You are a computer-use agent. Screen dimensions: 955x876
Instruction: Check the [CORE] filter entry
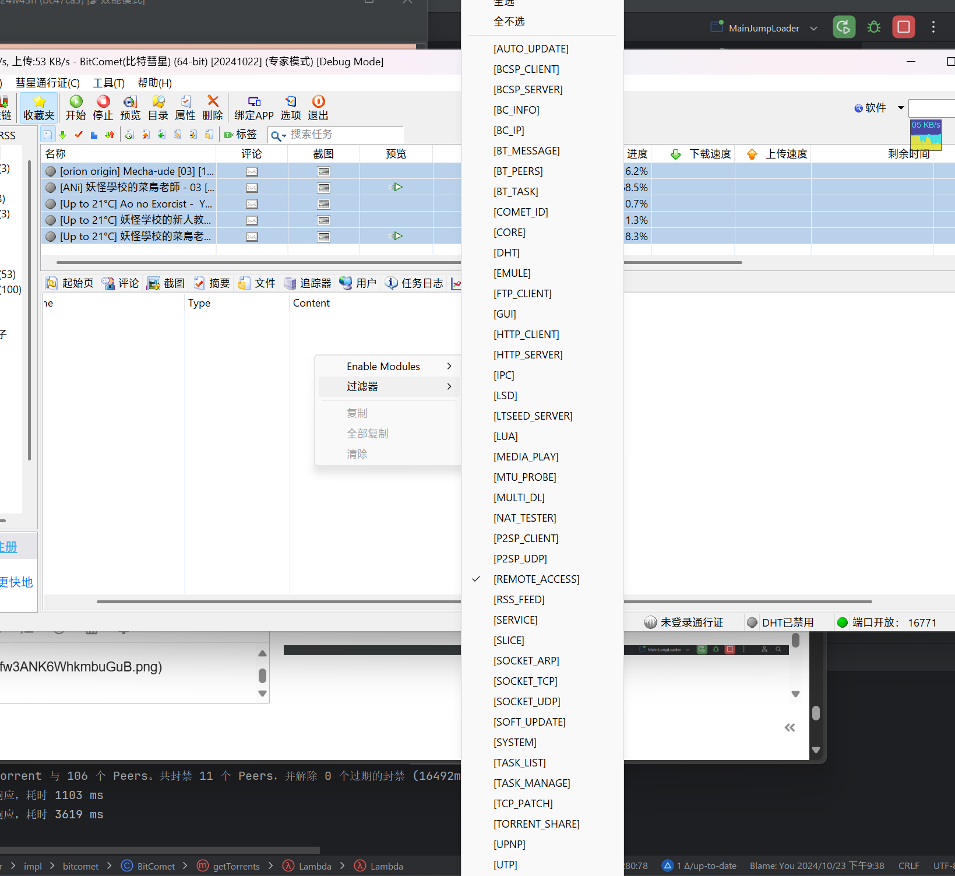(509, 233)
